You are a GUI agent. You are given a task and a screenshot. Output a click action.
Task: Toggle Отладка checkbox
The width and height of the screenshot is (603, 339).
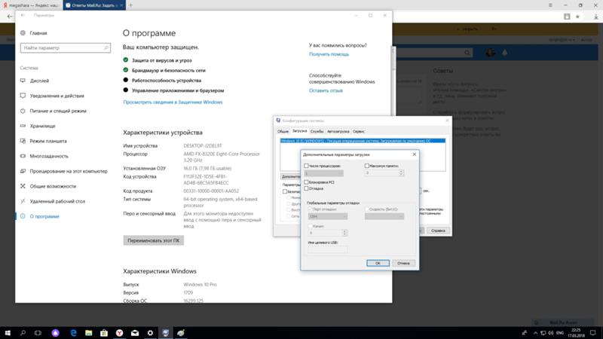coord(306,188)
